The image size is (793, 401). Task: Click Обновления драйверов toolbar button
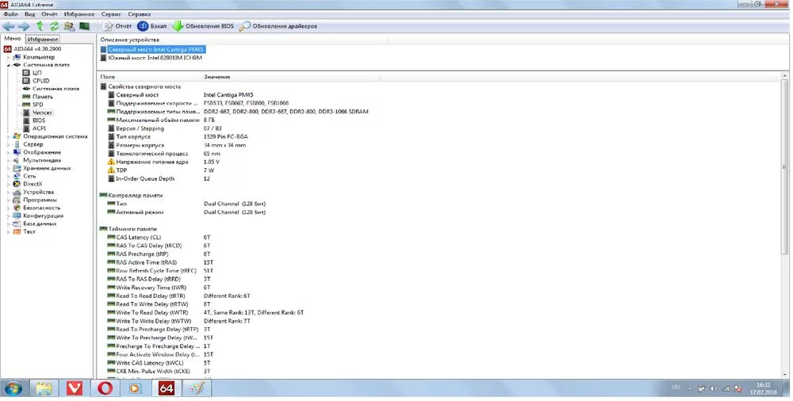coord(278,26)
